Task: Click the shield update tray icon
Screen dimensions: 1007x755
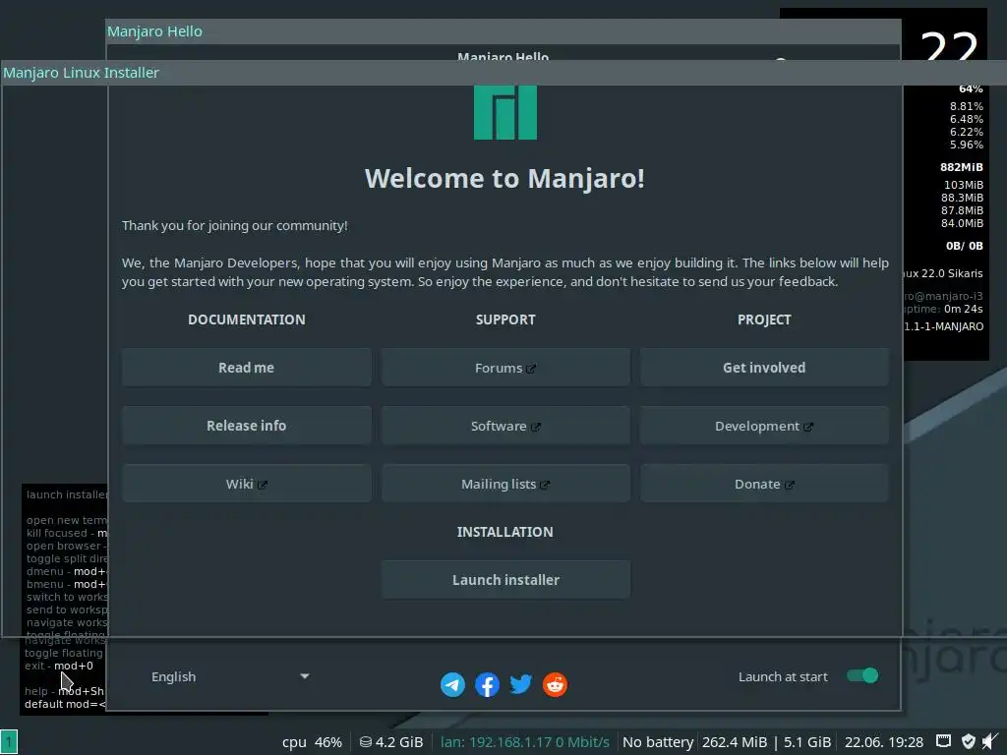Action: coord(969,741)
